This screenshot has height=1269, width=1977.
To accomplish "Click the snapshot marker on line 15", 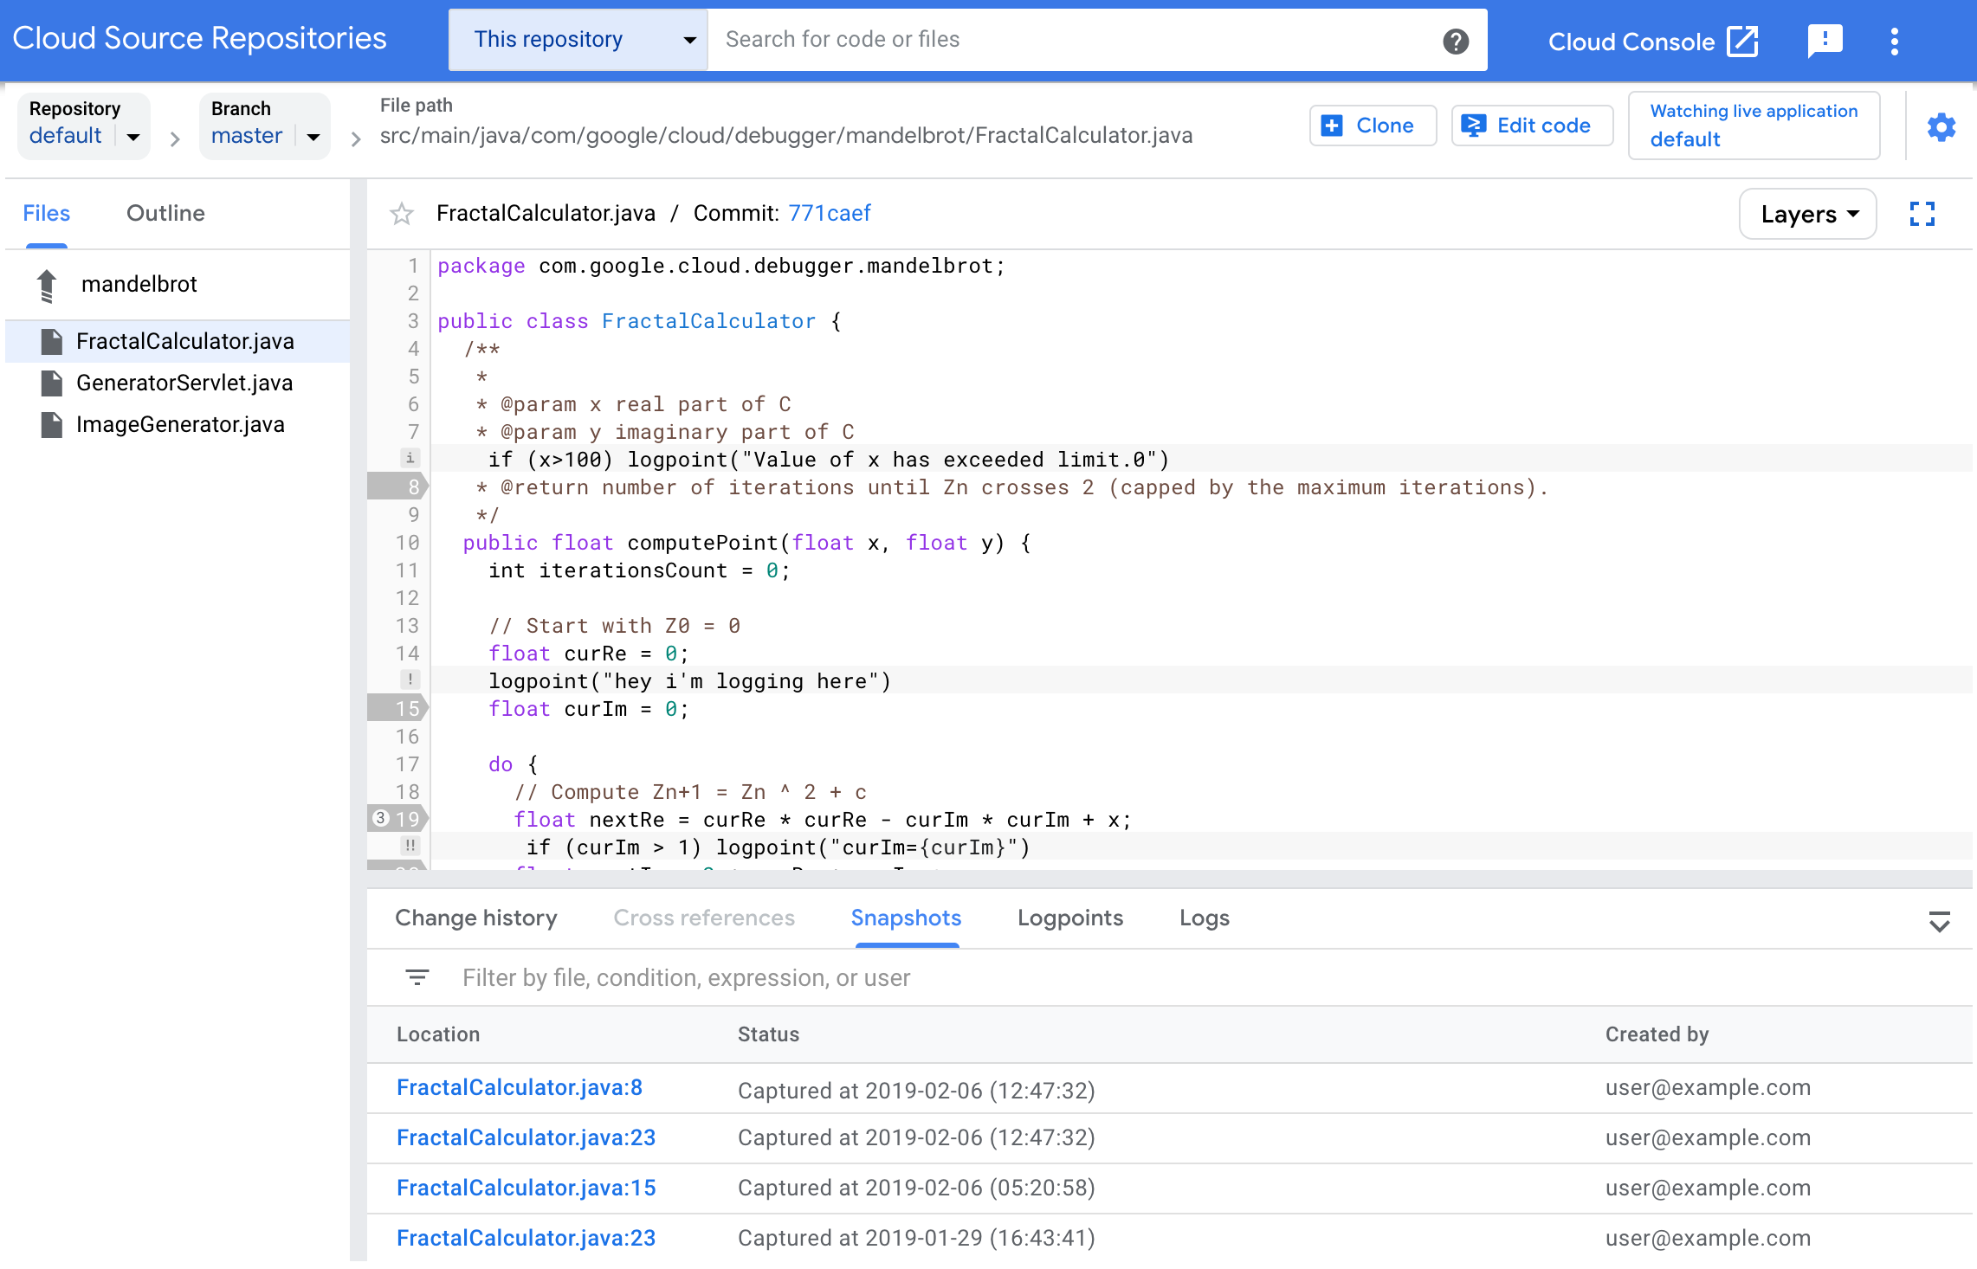I will (x=398, y=708).
